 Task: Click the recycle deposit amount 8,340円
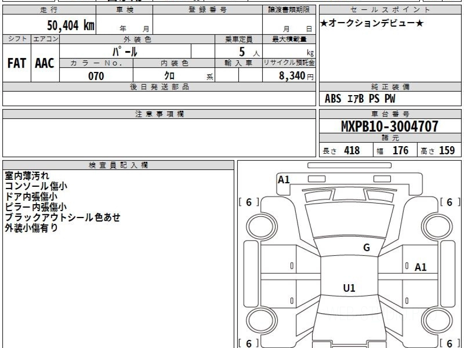296,76
